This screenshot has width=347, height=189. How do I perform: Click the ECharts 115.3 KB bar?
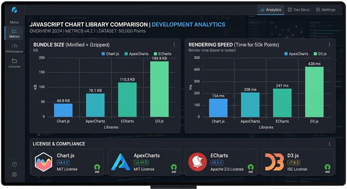click(127, 99)
